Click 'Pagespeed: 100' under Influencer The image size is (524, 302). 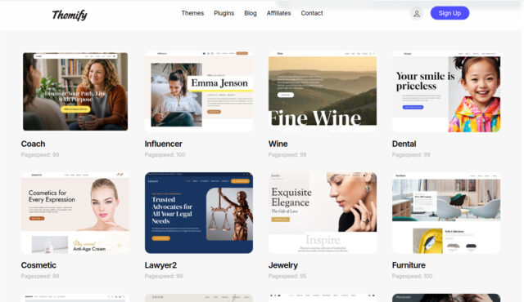165,155
